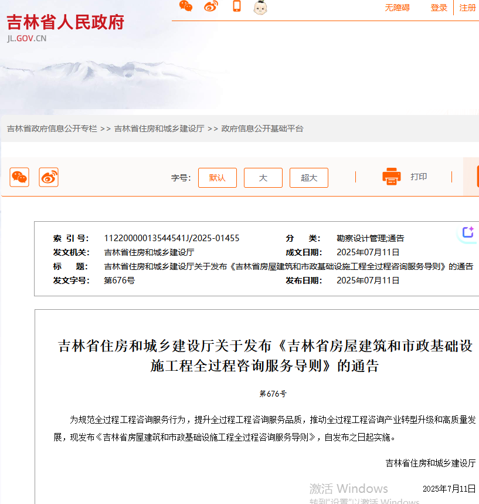Open the 注册 registration link
This screenshot has width=479, height=504.
[466, 8]
